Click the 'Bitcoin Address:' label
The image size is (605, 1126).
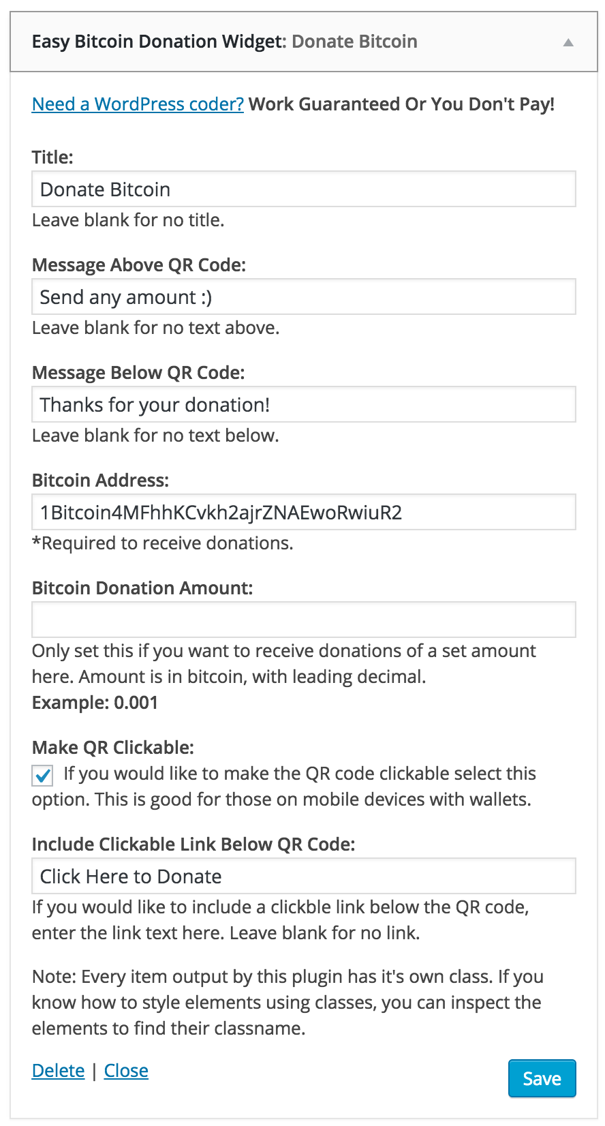pyautogui.click(x=100, y=481)
